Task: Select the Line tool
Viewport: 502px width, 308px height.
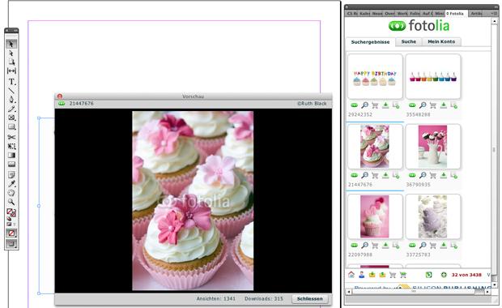Action: 11,91
